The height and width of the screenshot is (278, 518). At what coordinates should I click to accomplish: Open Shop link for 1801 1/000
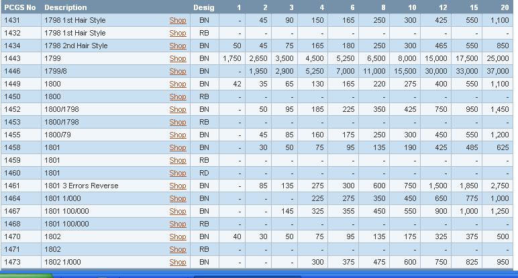pyautogui.click(x=177, y=198)
